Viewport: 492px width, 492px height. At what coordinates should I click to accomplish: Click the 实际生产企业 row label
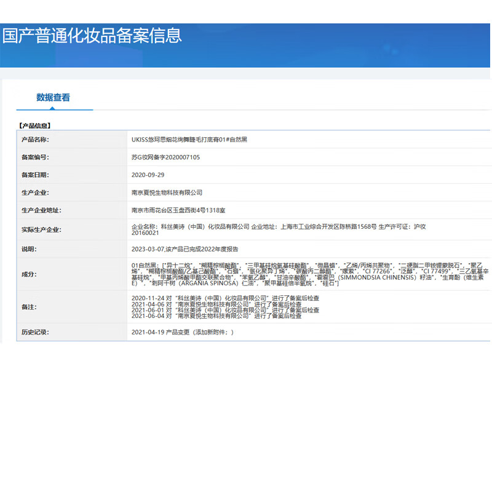[x=41, y=230]
